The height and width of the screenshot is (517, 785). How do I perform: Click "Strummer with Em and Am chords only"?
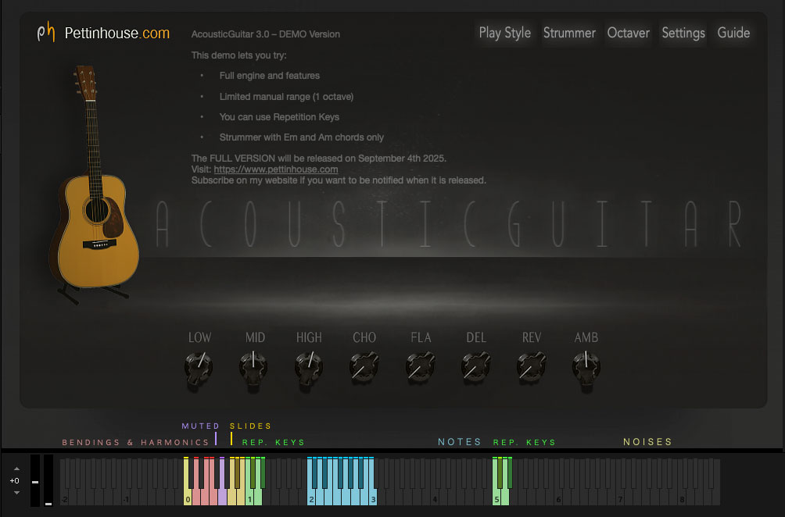tap(301, 137)
